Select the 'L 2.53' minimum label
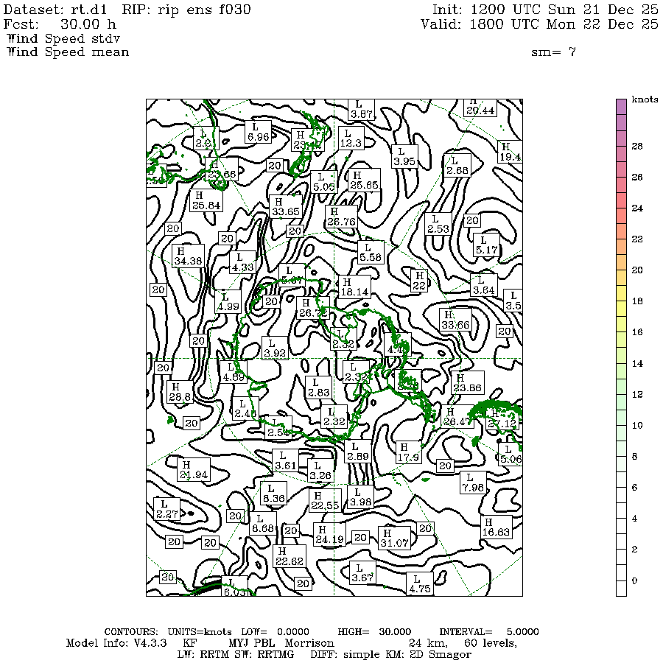This screenshot has height=663, width=663. [x=438, y=224]
